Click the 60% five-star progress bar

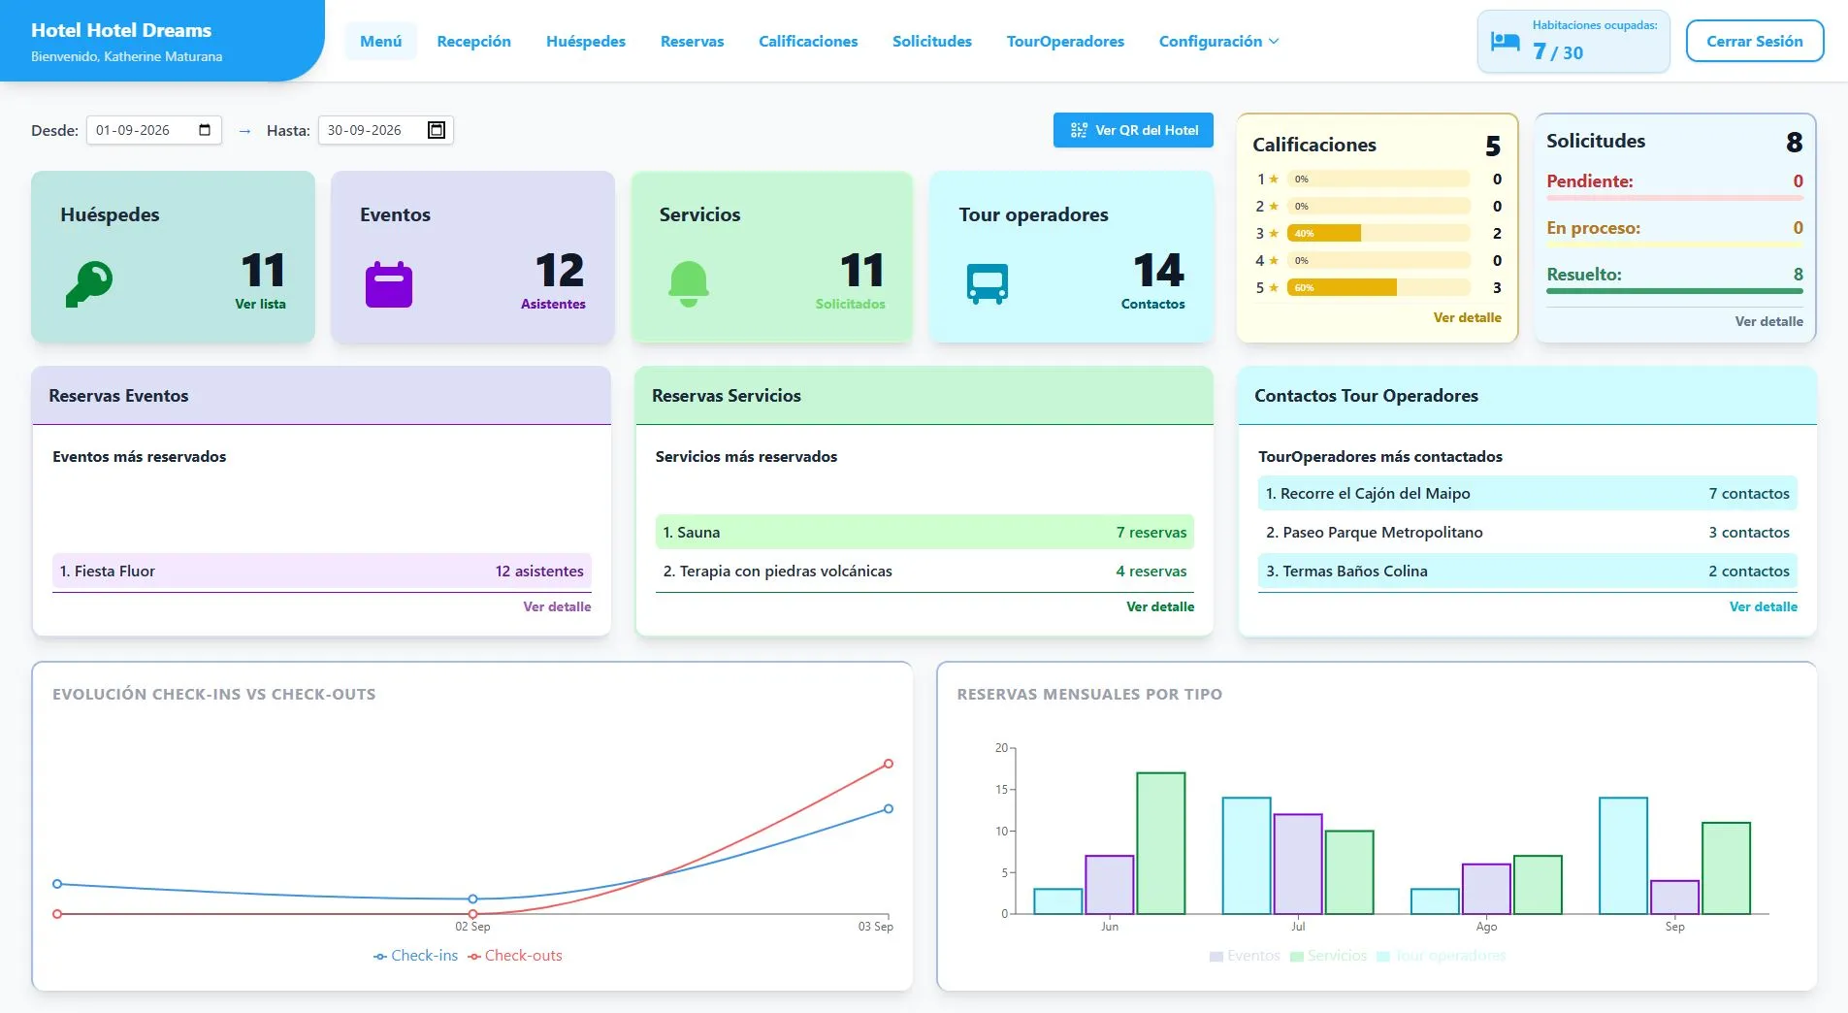coord(1378,287)
